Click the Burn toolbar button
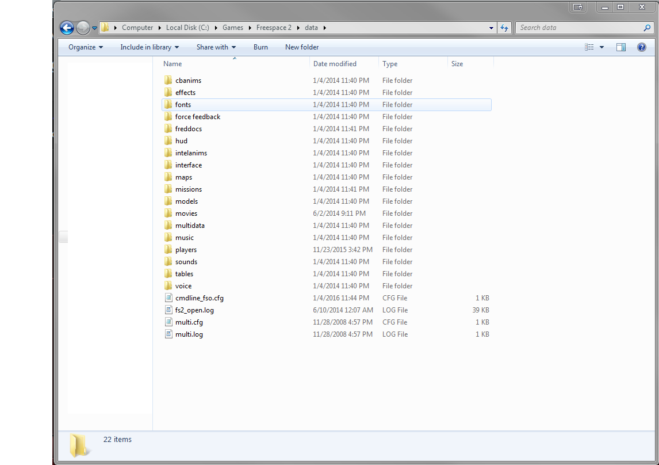 (x=260, y=47)
